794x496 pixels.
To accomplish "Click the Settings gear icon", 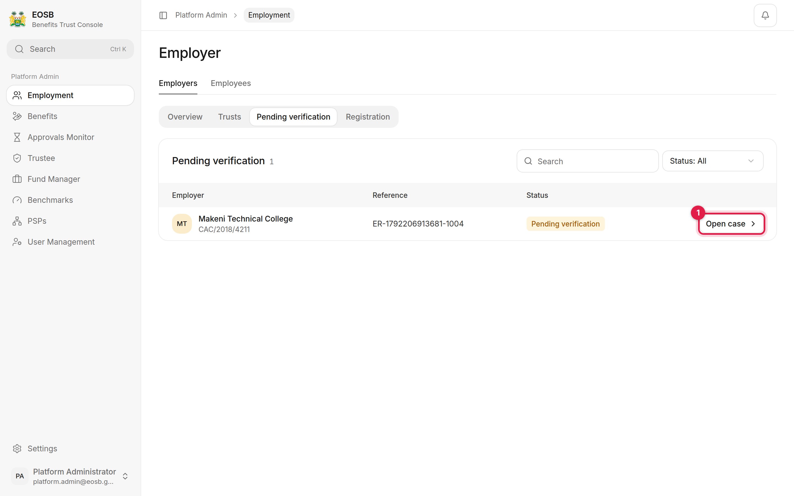I will point(17,448).
